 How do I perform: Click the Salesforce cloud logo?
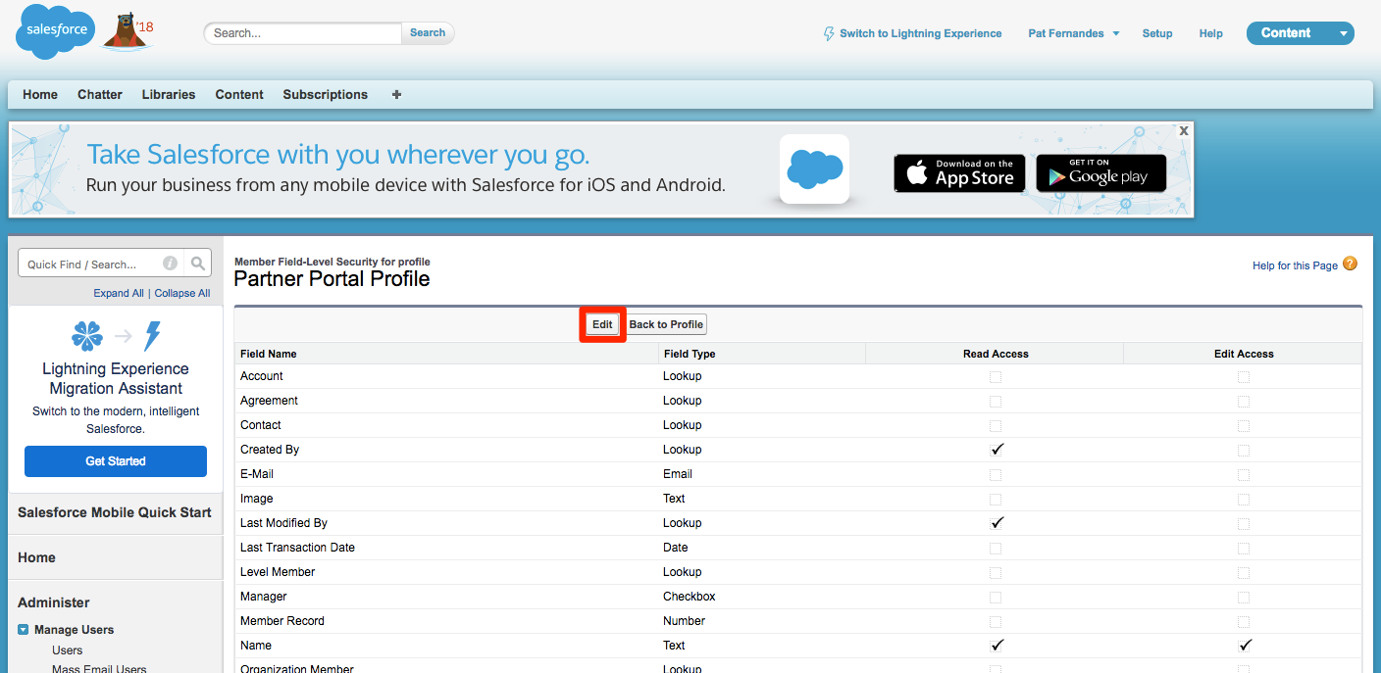click(x=56, y=31)
